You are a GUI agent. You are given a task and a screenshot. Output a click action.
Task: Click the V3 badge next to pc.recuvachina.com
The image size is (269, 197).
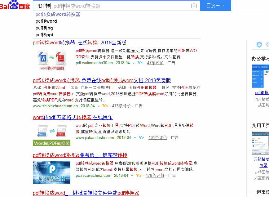pyautogui.click(x=139, y=175)
